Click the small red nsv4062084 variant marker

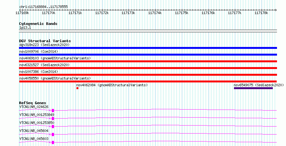point(77,88)
